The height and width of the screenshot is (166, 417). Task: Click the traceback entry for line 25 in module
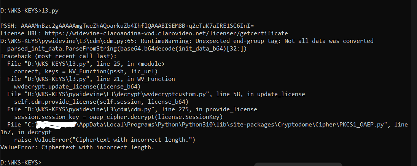(x=86, y=64)
